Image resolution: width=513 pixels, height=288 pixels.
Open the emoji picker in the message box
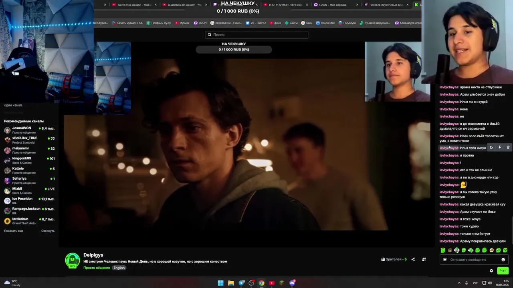[503, 260]
